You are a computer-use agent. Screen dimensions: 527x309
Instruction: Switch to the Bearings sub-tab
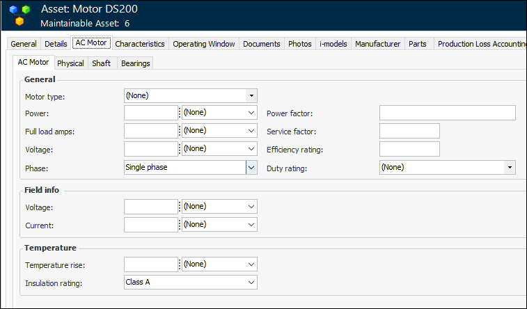135,63
